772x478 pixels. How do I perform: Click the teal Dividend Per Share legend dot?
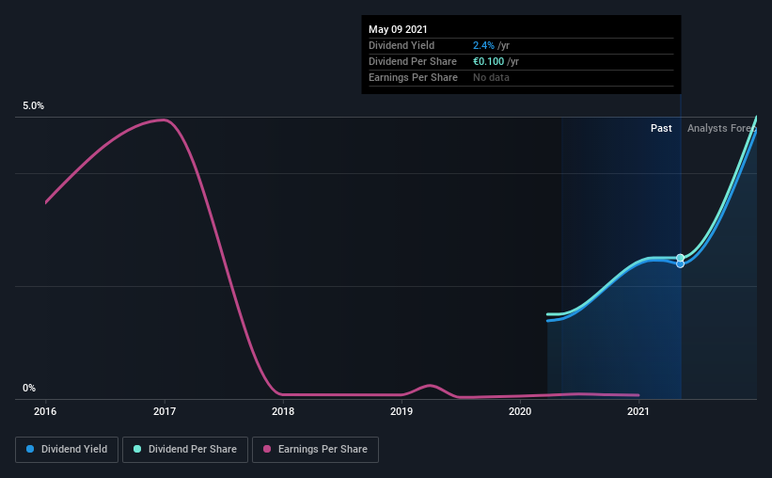coord(137,449)
